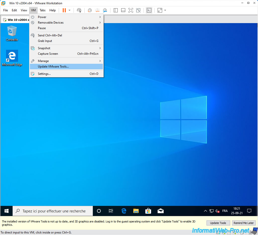Launch Edge from the guest taskbar

(x=123, y=211)
